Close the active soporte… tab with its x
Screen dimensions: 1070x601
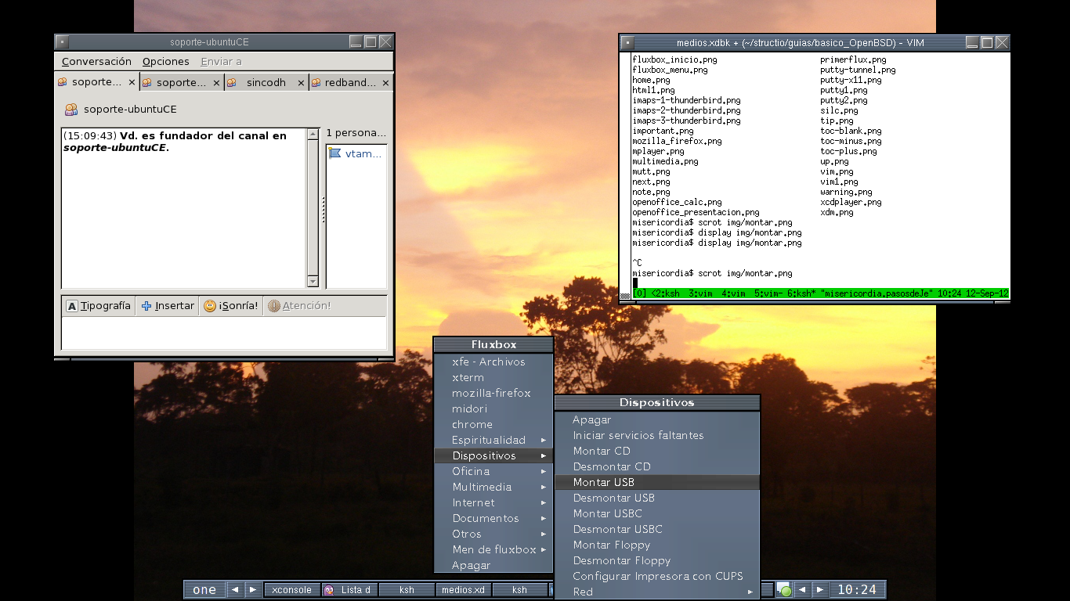[x=132, y=82]
